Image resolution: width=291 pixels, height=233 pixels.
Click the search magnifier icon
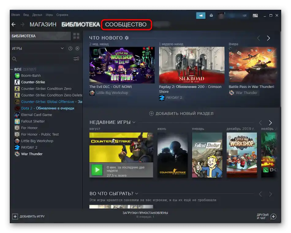point(14,59)
